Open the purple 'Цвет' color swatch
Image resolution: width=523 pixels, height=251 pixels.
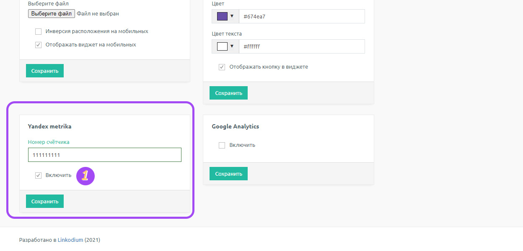click(x=222, y=16)
